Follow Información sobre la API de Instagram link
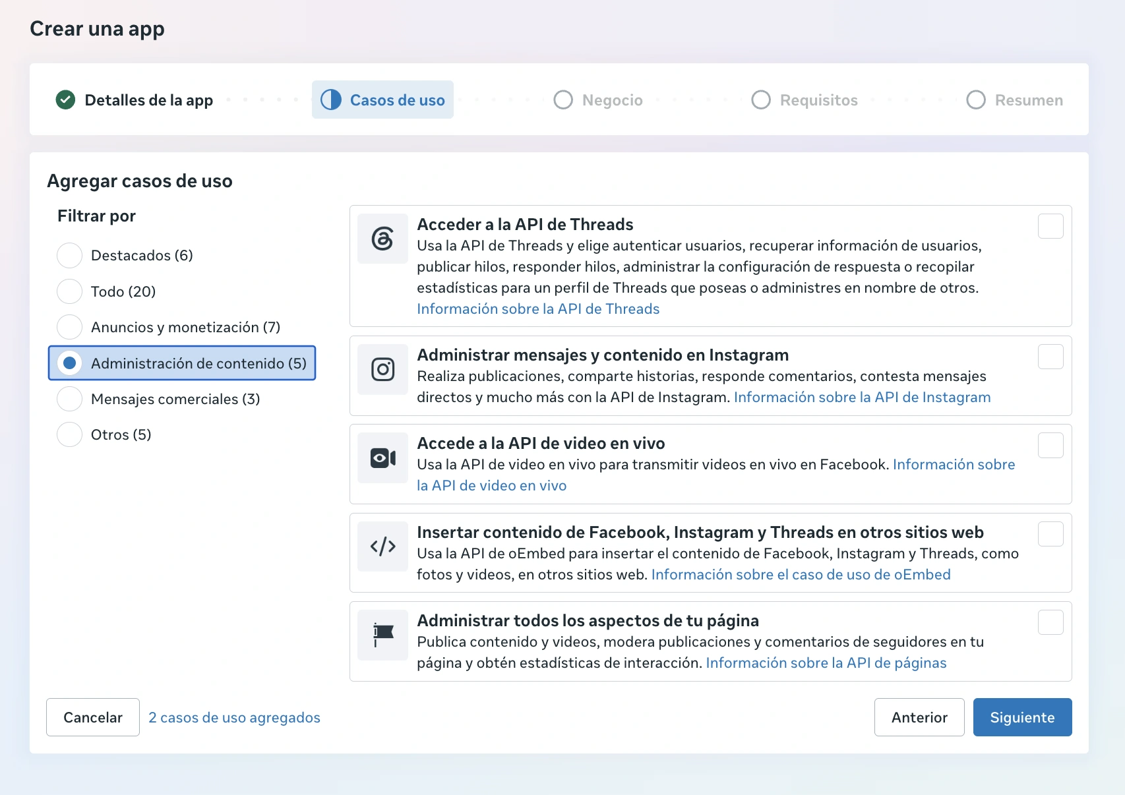Image resolution: width=1125 pixels, height=795 pixels. pos(862,397)
